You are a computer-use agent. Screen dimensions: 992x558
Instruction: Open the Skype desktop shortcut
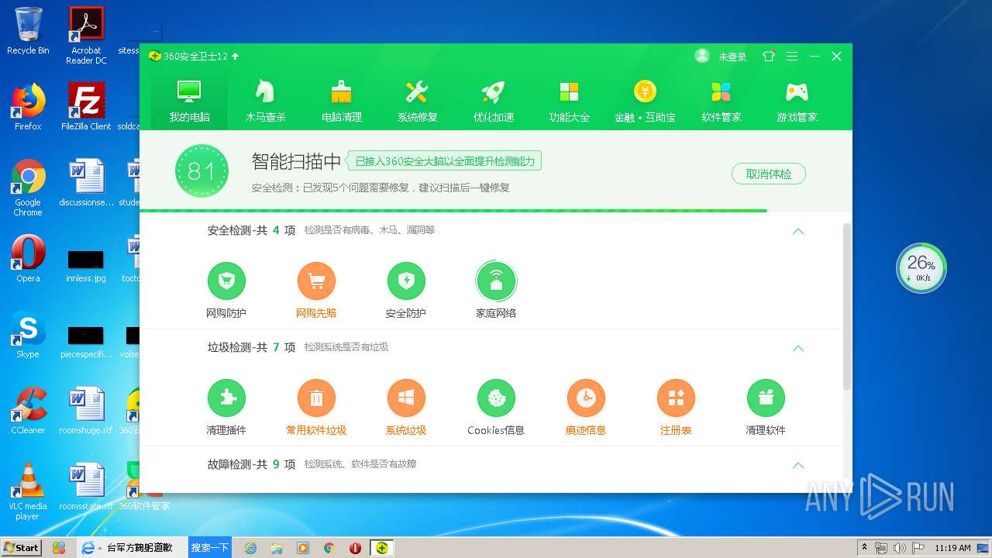[28, 335]
